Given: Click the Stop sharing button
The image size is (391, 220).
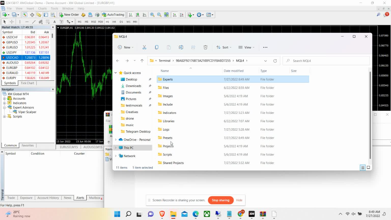Looking at the screenshot, I should point(220,200).
